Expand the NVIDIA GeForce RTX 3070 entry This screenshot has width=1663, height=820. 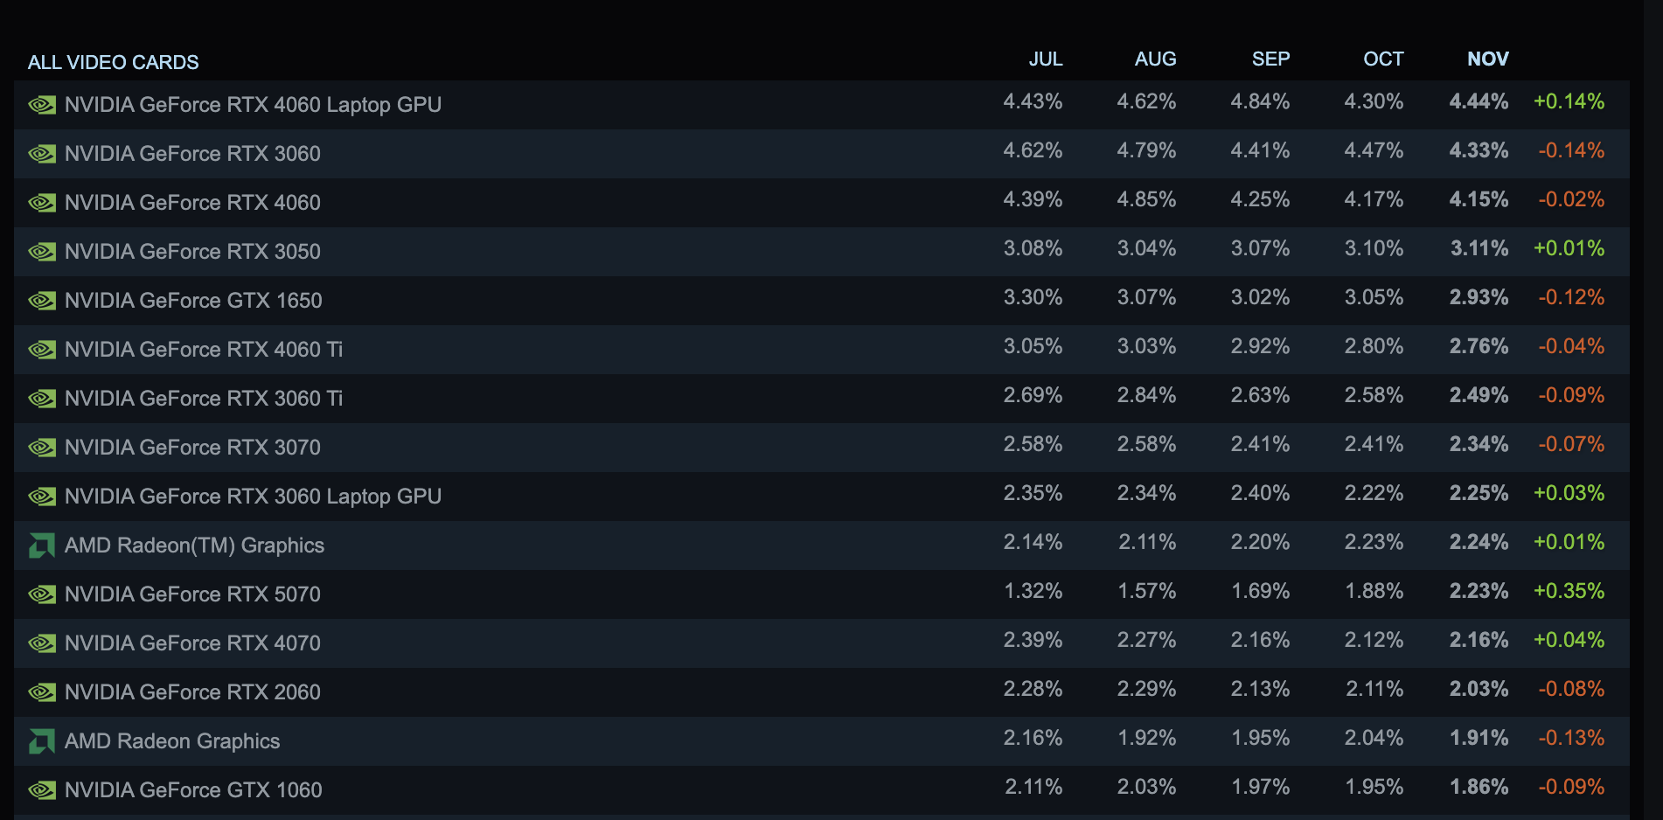coord(192,448)
